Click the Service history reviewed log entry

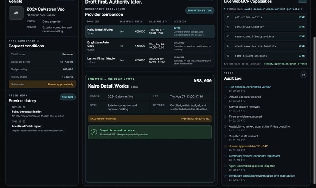(x=244, y=107)
